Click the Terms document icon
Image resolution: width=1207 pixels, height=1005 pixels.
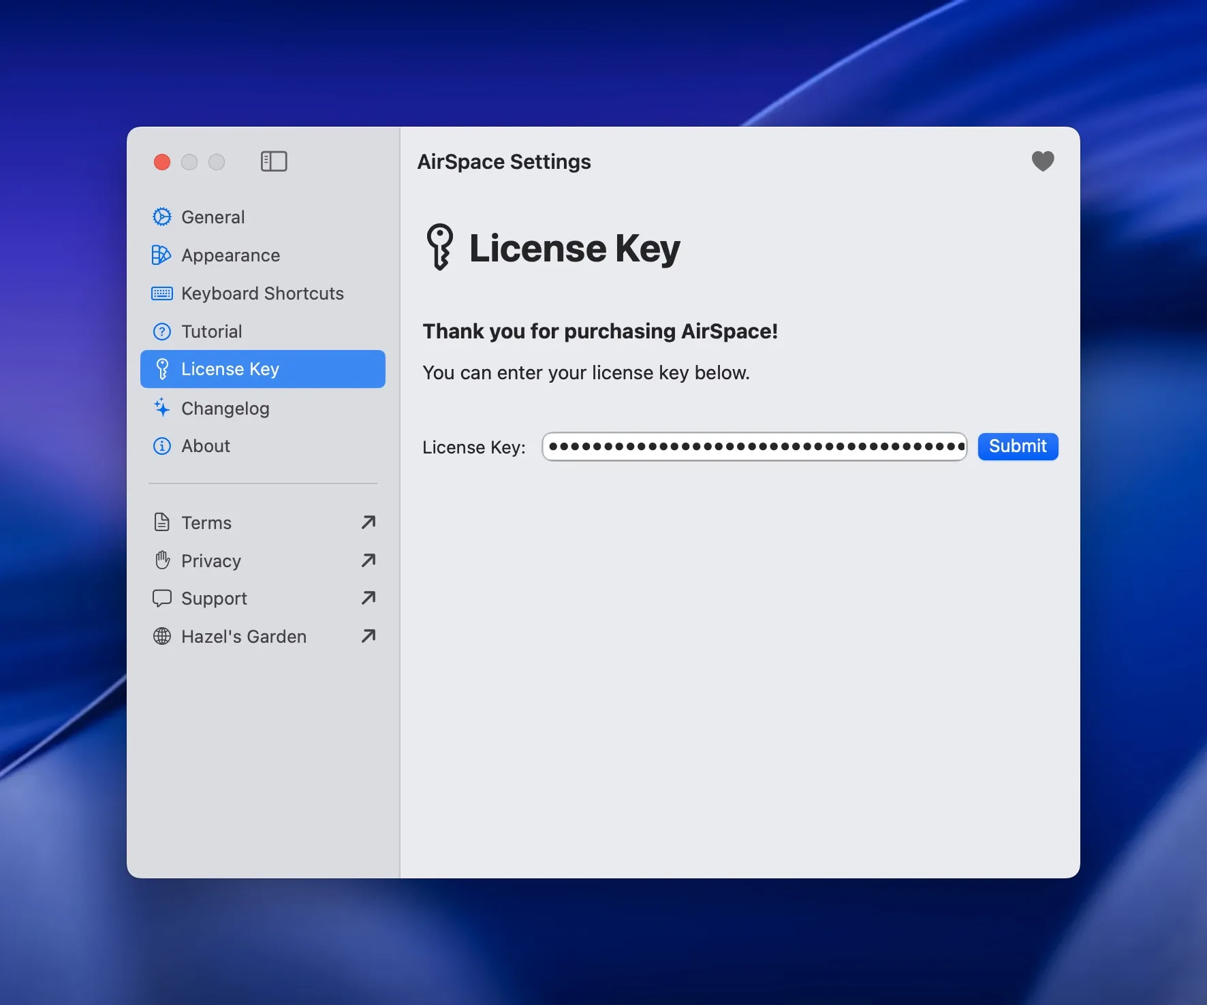(x=162, y=522)
